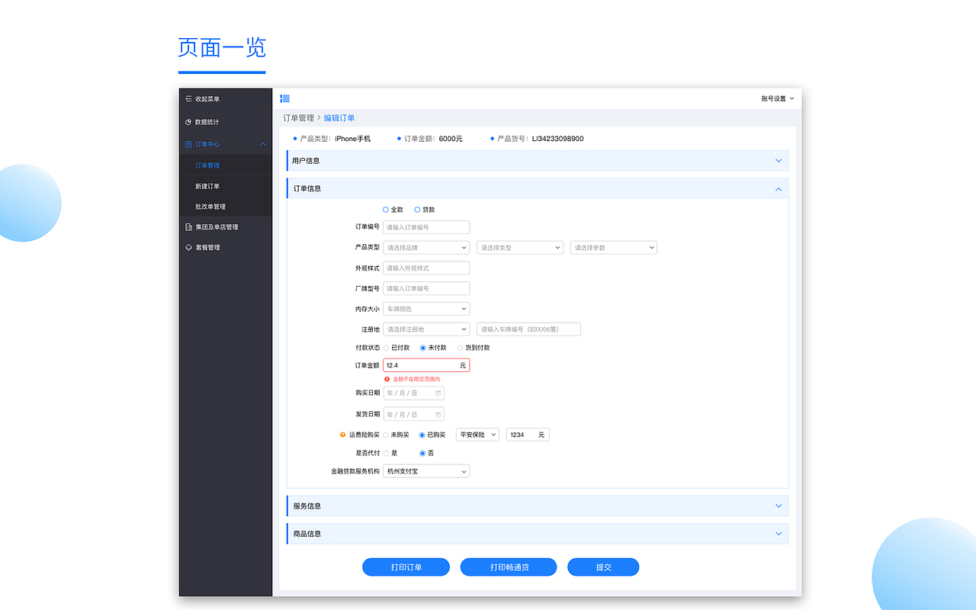This screenshot has height=610, width=976.
Task: Expand the 用户信息 section
Action: [538, 161]
